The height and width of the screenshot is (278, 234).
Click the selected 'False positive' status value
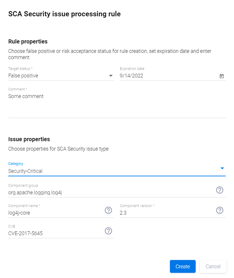[23, 76]
